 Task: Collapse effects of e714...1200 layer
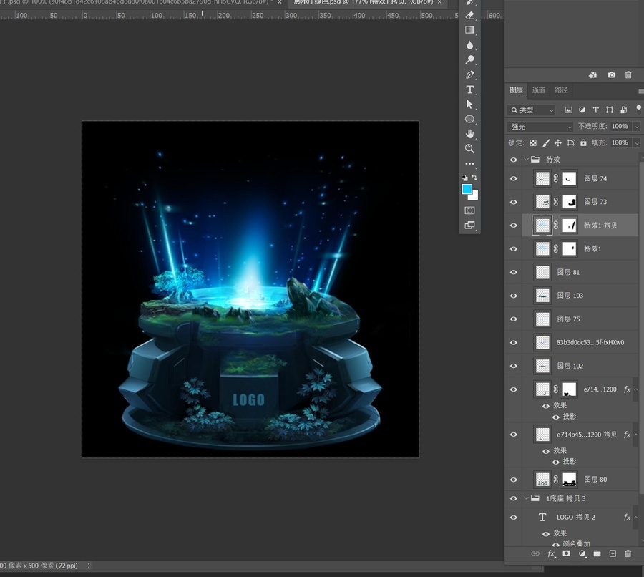point(636,389)
